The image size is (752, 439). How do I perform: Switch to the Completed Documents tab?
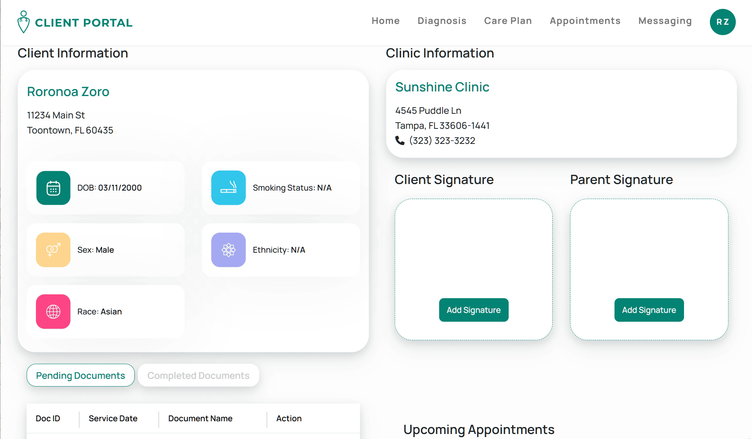pos(199,375)
